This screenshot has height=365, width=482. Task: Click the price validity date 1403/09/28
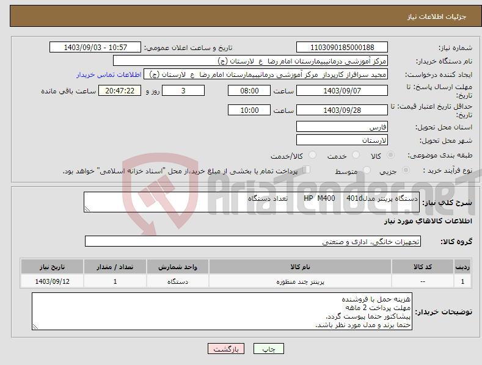(342, 110)
